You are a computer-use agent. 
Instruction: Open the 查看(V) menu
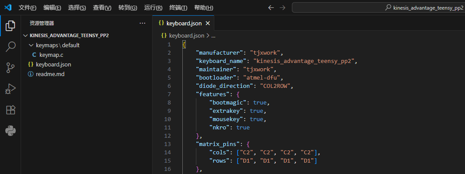102,8
